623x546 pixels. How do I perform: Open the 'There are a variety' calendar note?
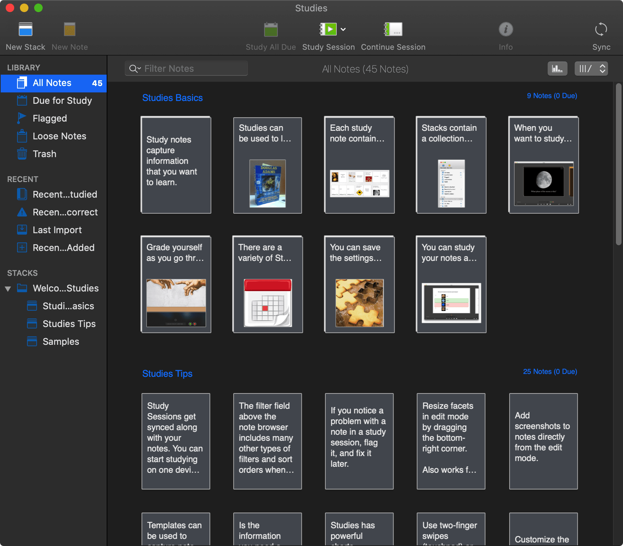[x=267, y=284]
